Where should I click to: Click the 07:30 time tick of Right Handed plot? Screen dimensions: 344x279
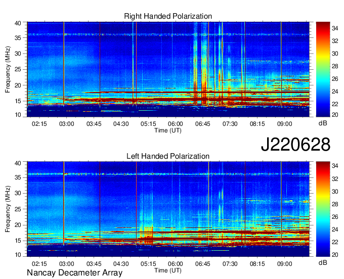coord(230,124)
